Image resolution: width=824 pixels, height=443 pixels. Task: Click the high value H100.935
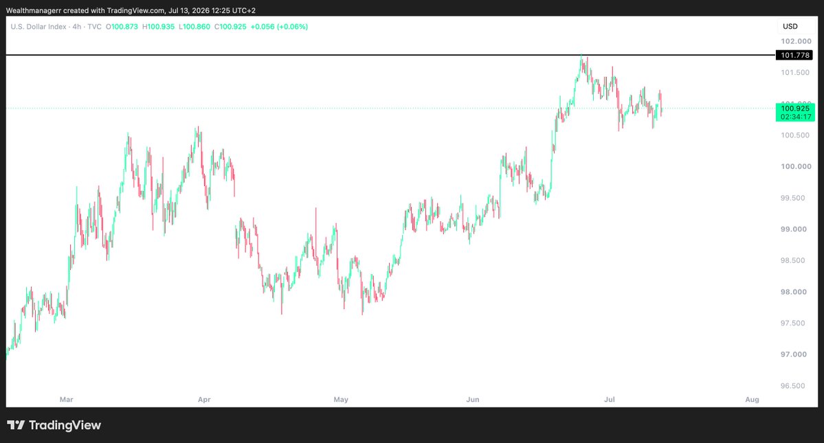(158, 26)
